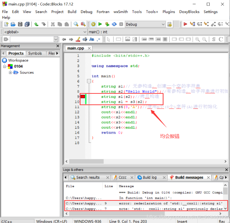Click WINDOWS-936 encoding in status bar
Image resolution: width=230 pixels, height=223 pixels.
click(x=87, y=221)
